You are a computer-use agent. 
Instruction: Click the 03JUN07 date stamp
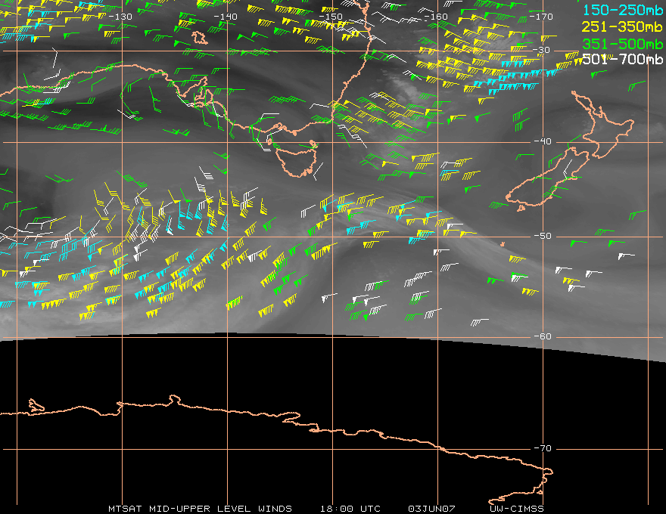point(431,509)
